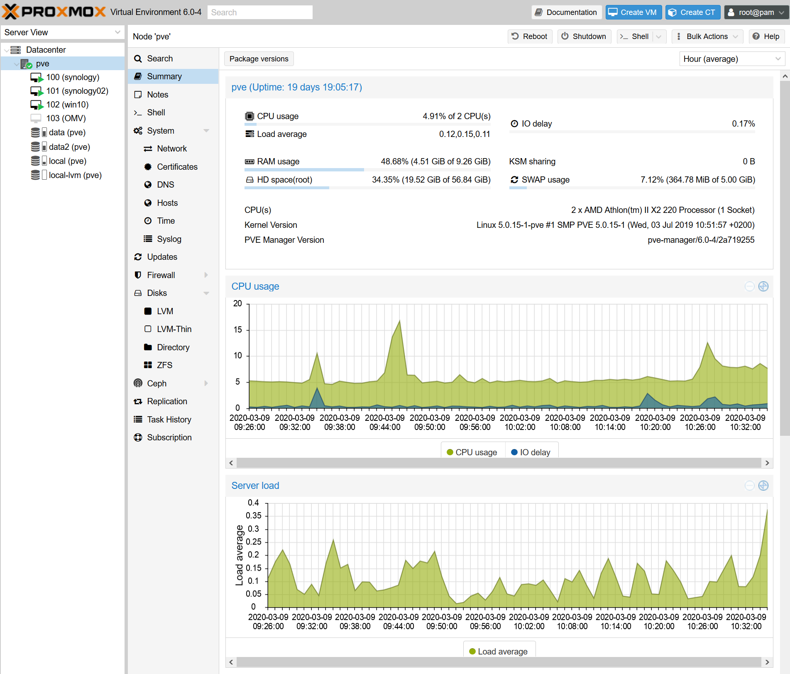Expand the Shell button dropdown arrow
790x674 pixels.
pos(659,37)
